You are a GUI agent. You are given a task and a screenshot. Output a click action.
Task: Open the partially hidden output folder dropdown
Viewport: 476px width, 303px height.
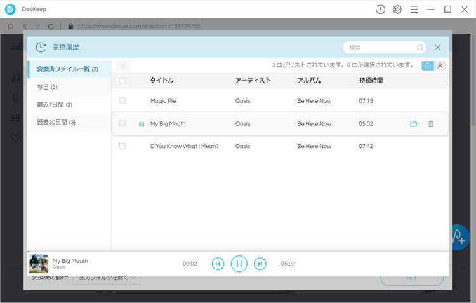pos(106,278)
